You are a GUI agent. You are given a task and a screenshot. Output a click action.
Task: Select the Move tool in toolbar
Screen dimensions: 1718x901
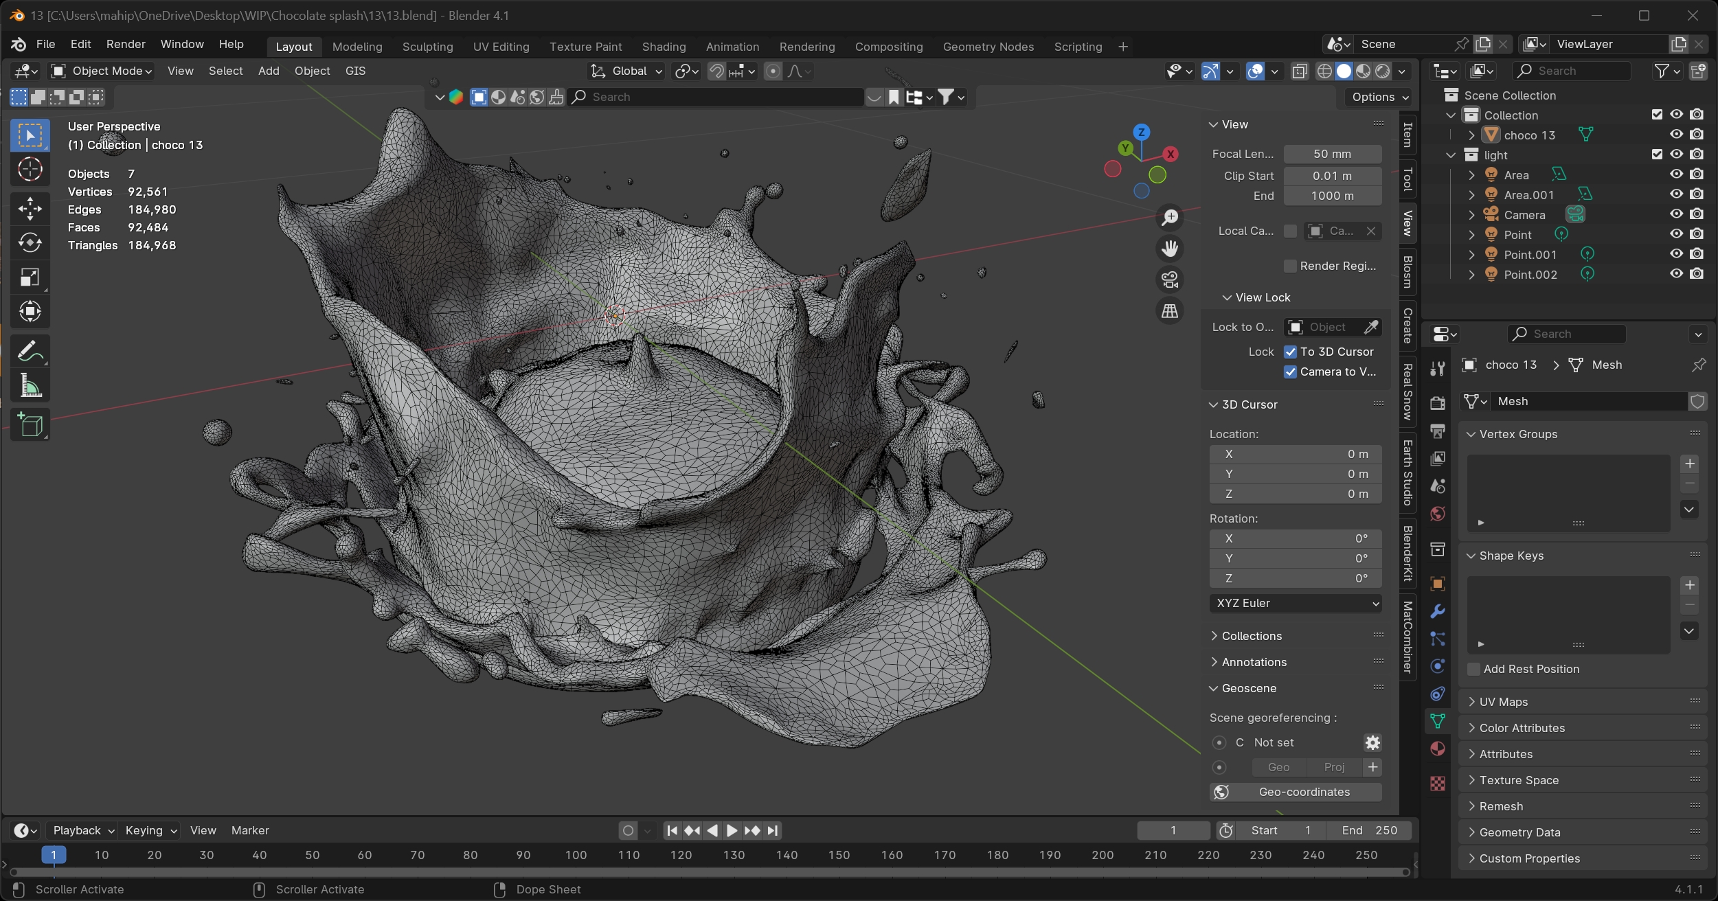(x=30, y=209)
